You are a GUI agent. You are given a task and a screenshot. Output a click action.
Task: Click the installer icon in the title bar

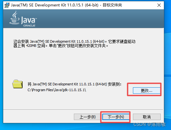click(x=7, y=5)
